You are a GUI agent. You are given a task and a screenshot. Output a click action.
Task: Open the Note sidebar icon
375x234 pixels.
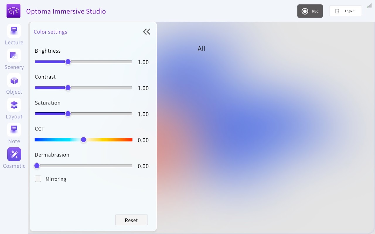[14, 130]
